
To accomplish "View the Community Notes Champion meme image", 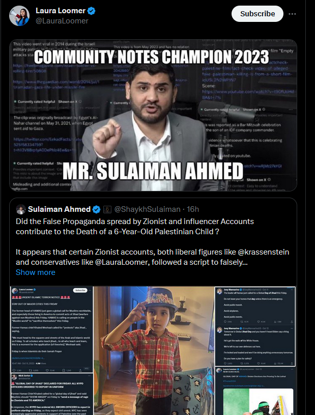I will pos(153,115).
